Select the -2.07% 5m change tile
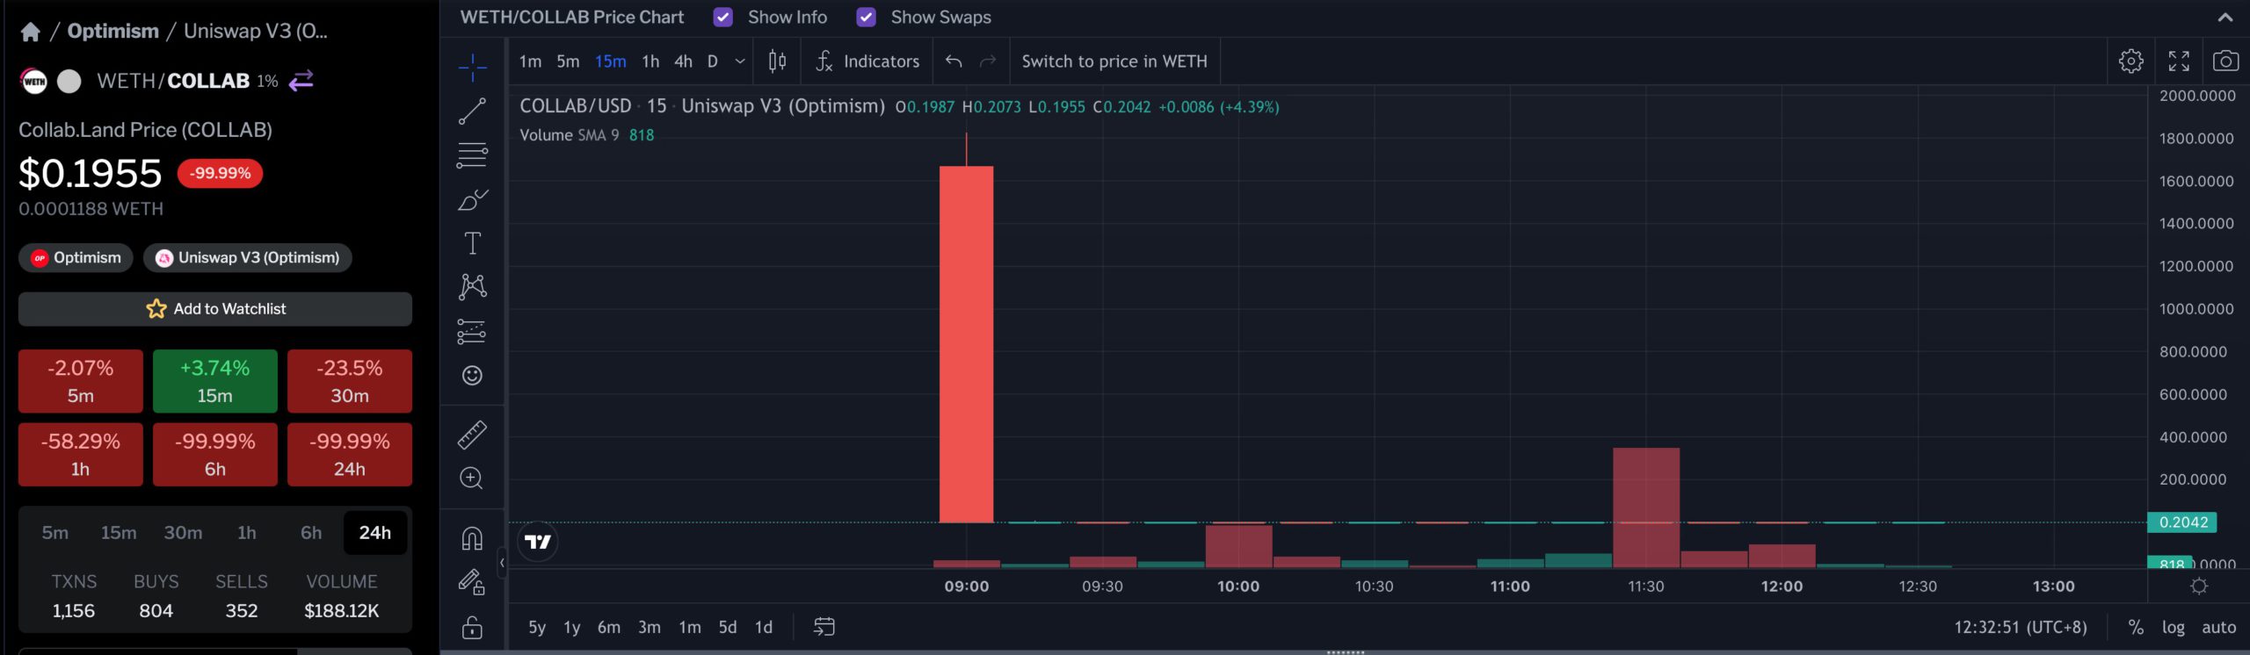This screenshot has width=2250, height=655. 81,381
